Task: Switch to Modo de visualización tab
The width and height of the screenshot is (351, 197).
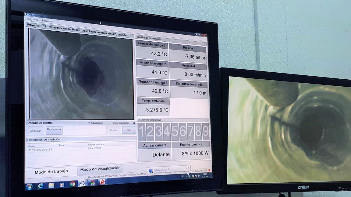Action: (x=100, y=168)
